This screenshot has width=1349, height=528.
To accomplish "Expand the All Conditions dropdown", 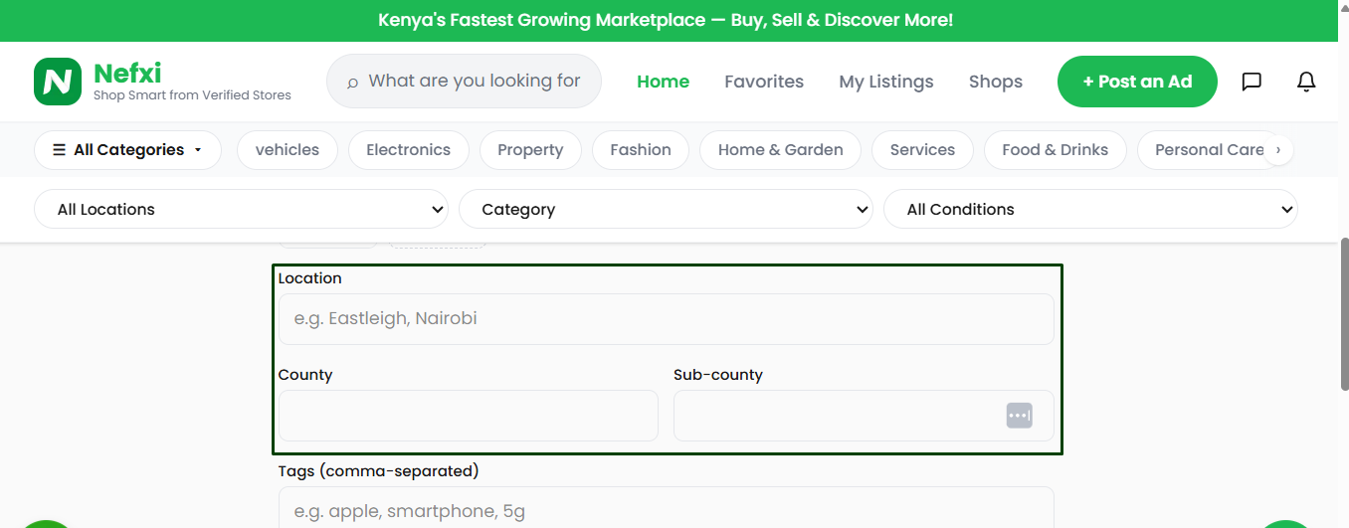I will (1090, 210).
